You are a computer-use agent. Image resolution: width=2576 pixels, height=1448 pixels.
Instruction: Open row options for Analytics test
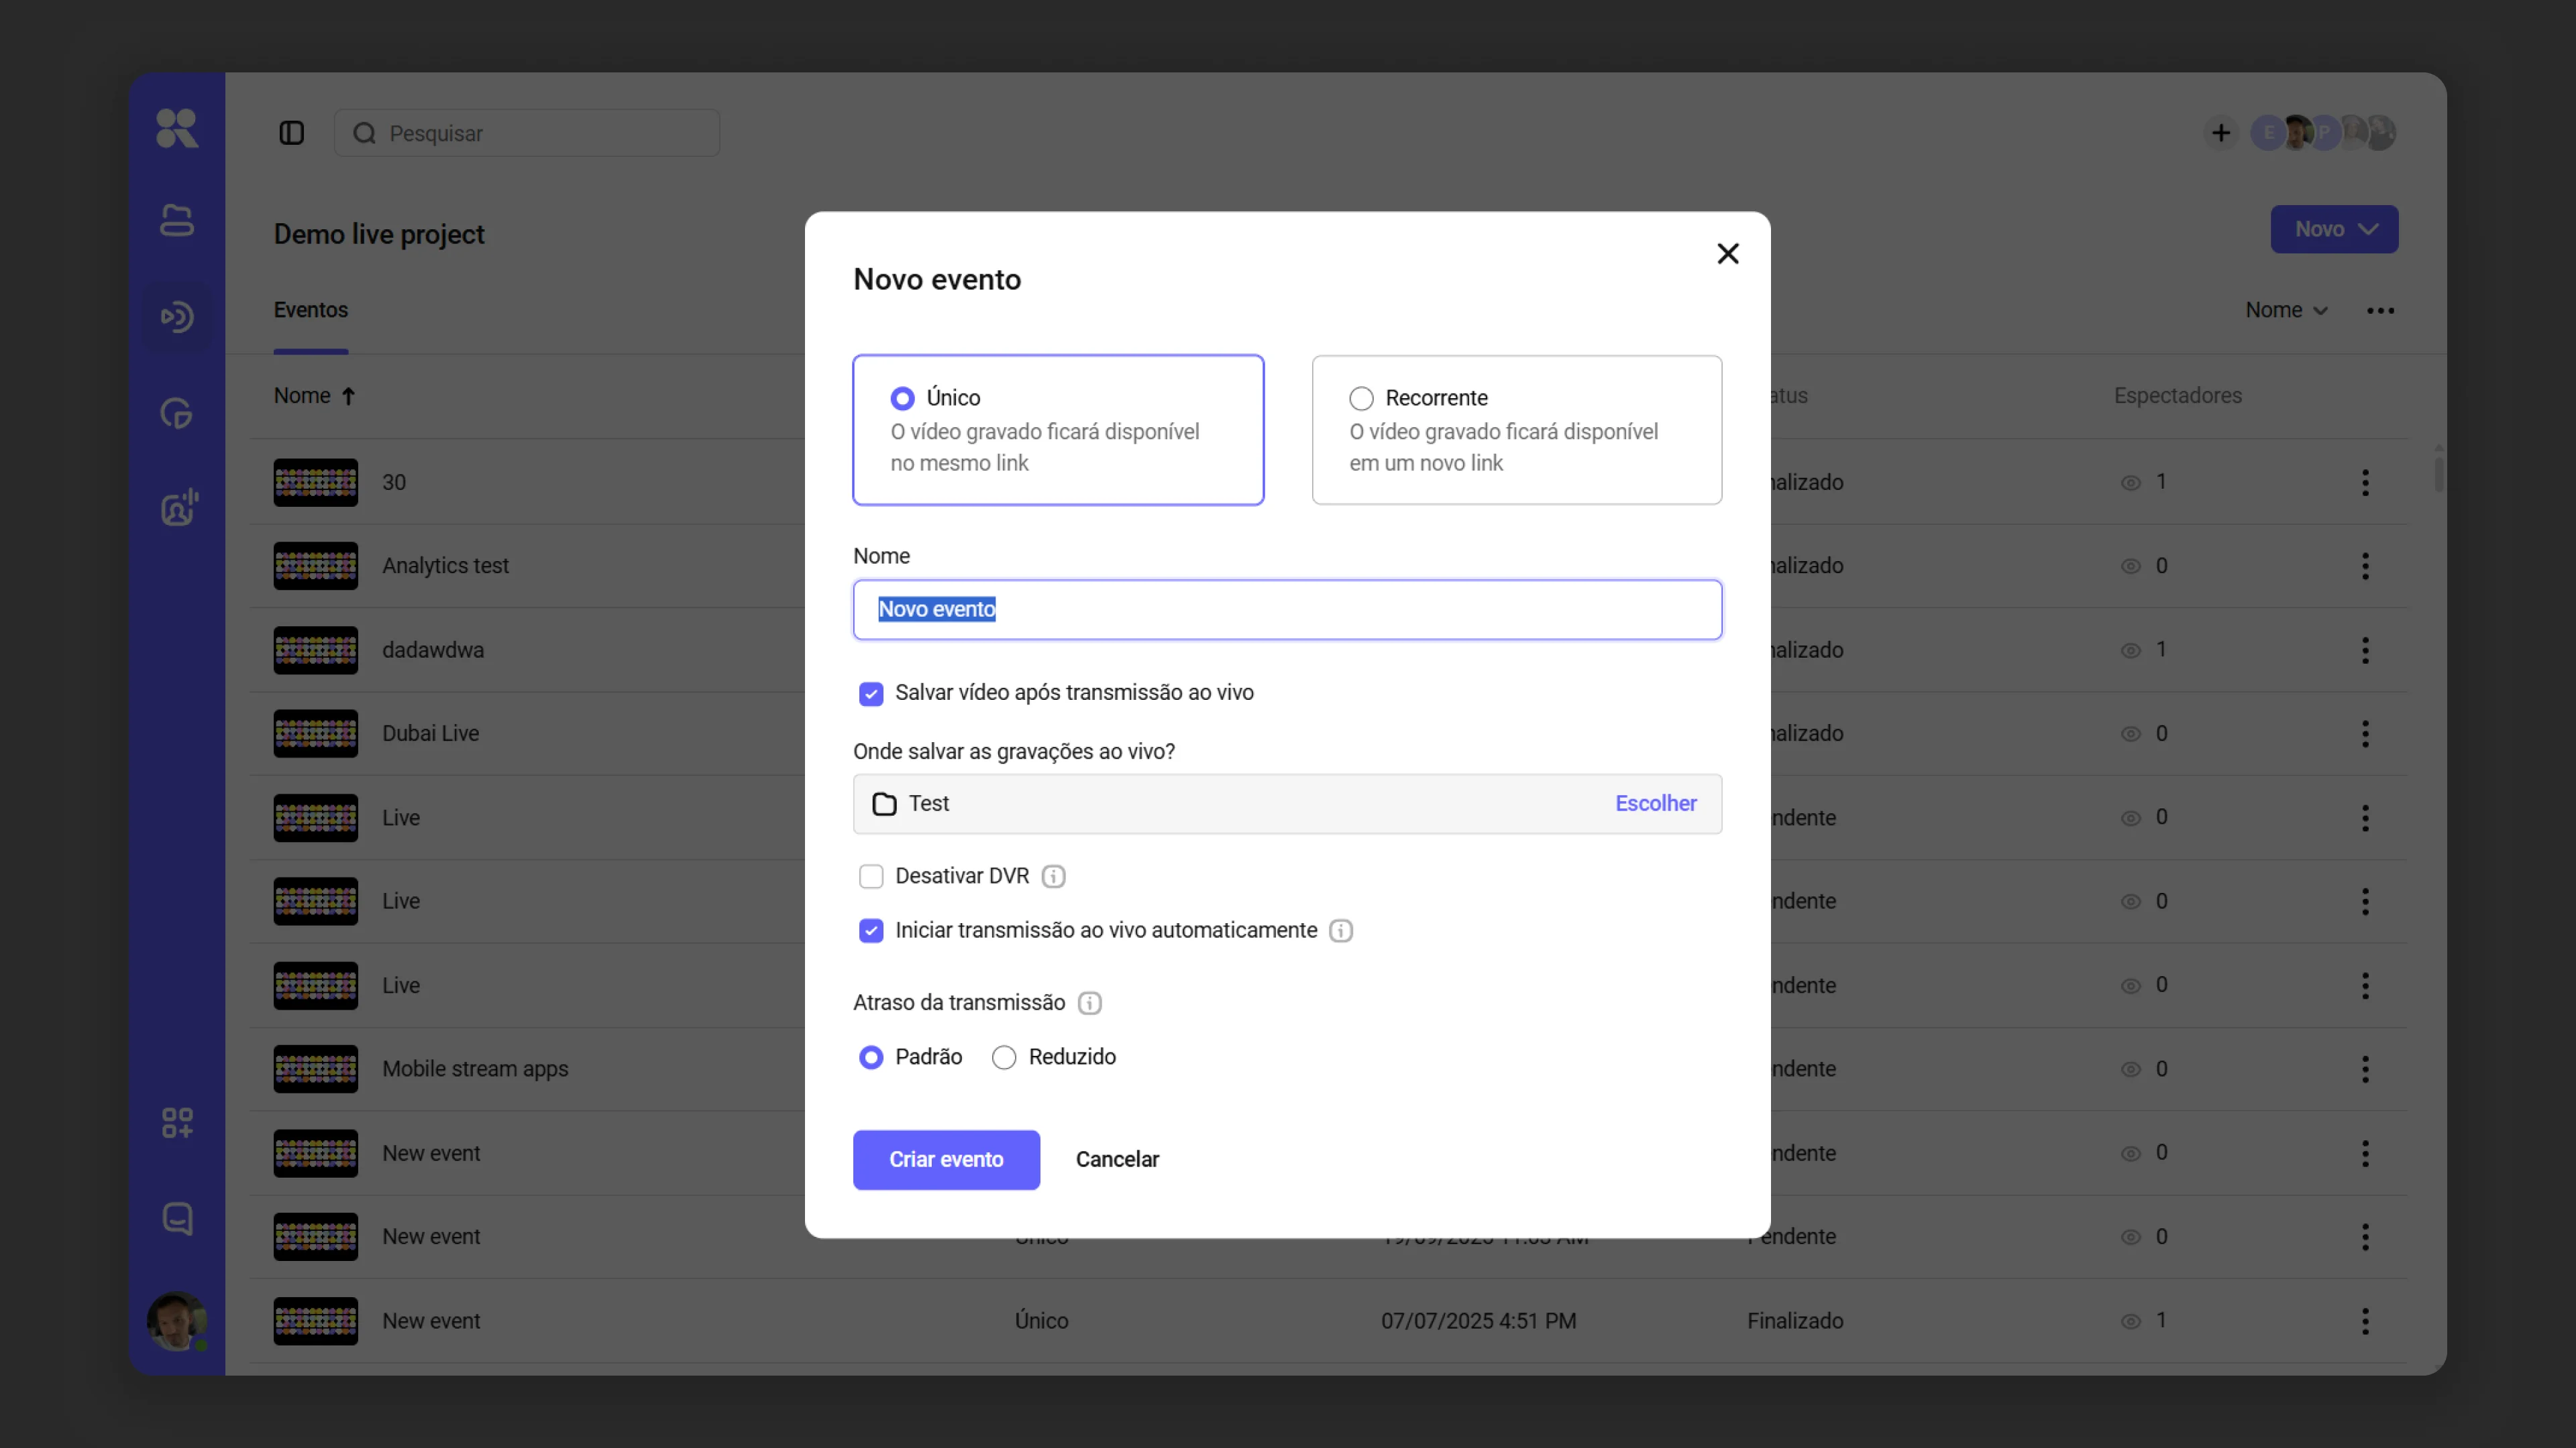[x=2365, y=566]
